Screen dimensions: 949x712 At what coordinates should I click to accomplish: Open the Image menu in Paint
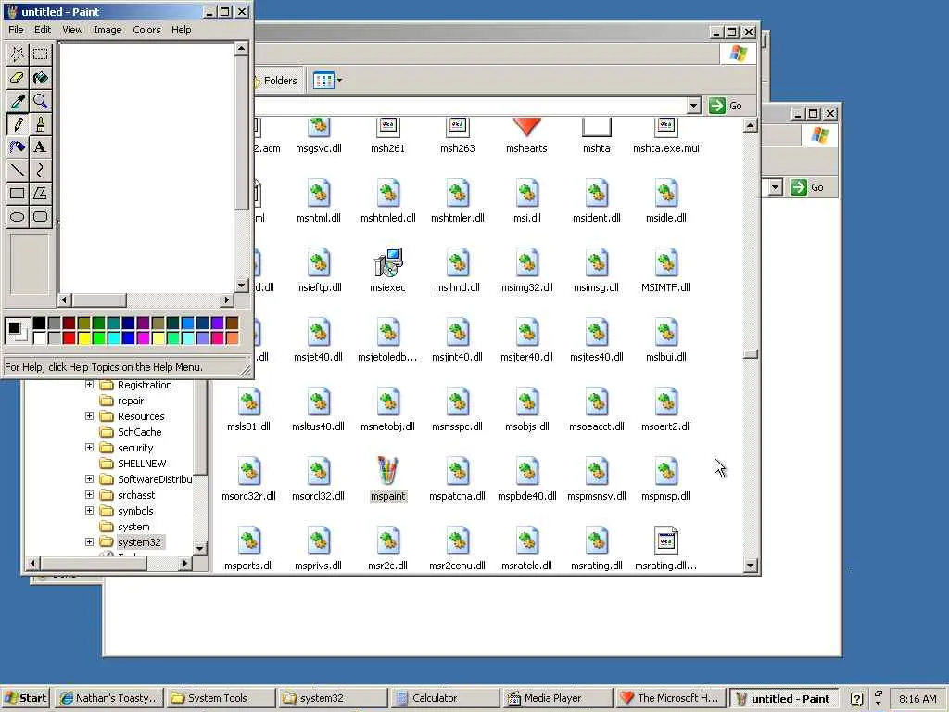pos(108,30)
